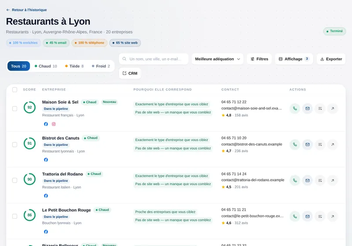Open Bistrot des Canuts Facebook icon
Screen dimensions: 352x246
coord(46,160)
